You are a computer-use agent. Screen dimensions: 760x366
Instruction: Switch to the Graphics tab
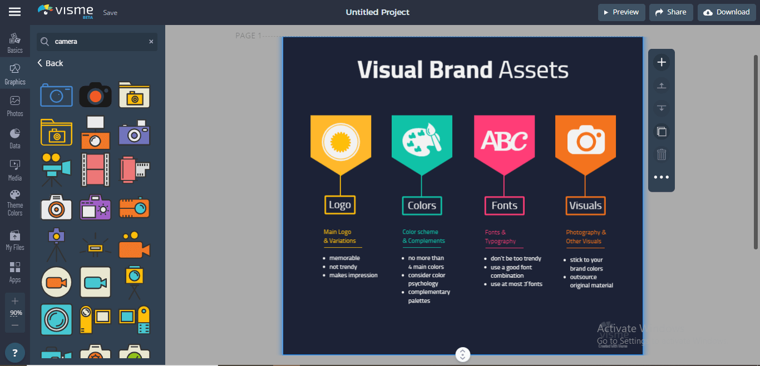[15, 73]
